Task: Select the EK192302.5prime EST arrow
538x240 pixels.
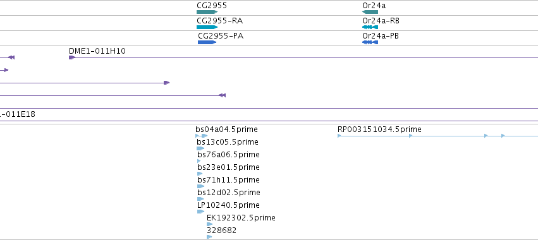Action: (x=210, y=224)
